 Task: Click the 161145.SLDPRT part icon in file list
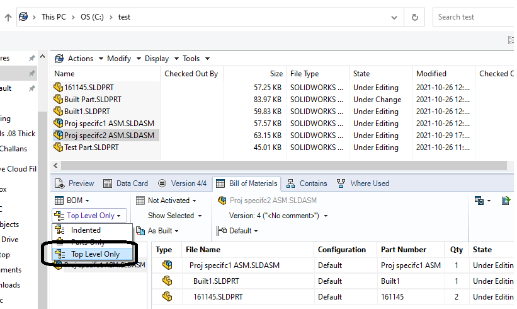click(x=59, y=88)
